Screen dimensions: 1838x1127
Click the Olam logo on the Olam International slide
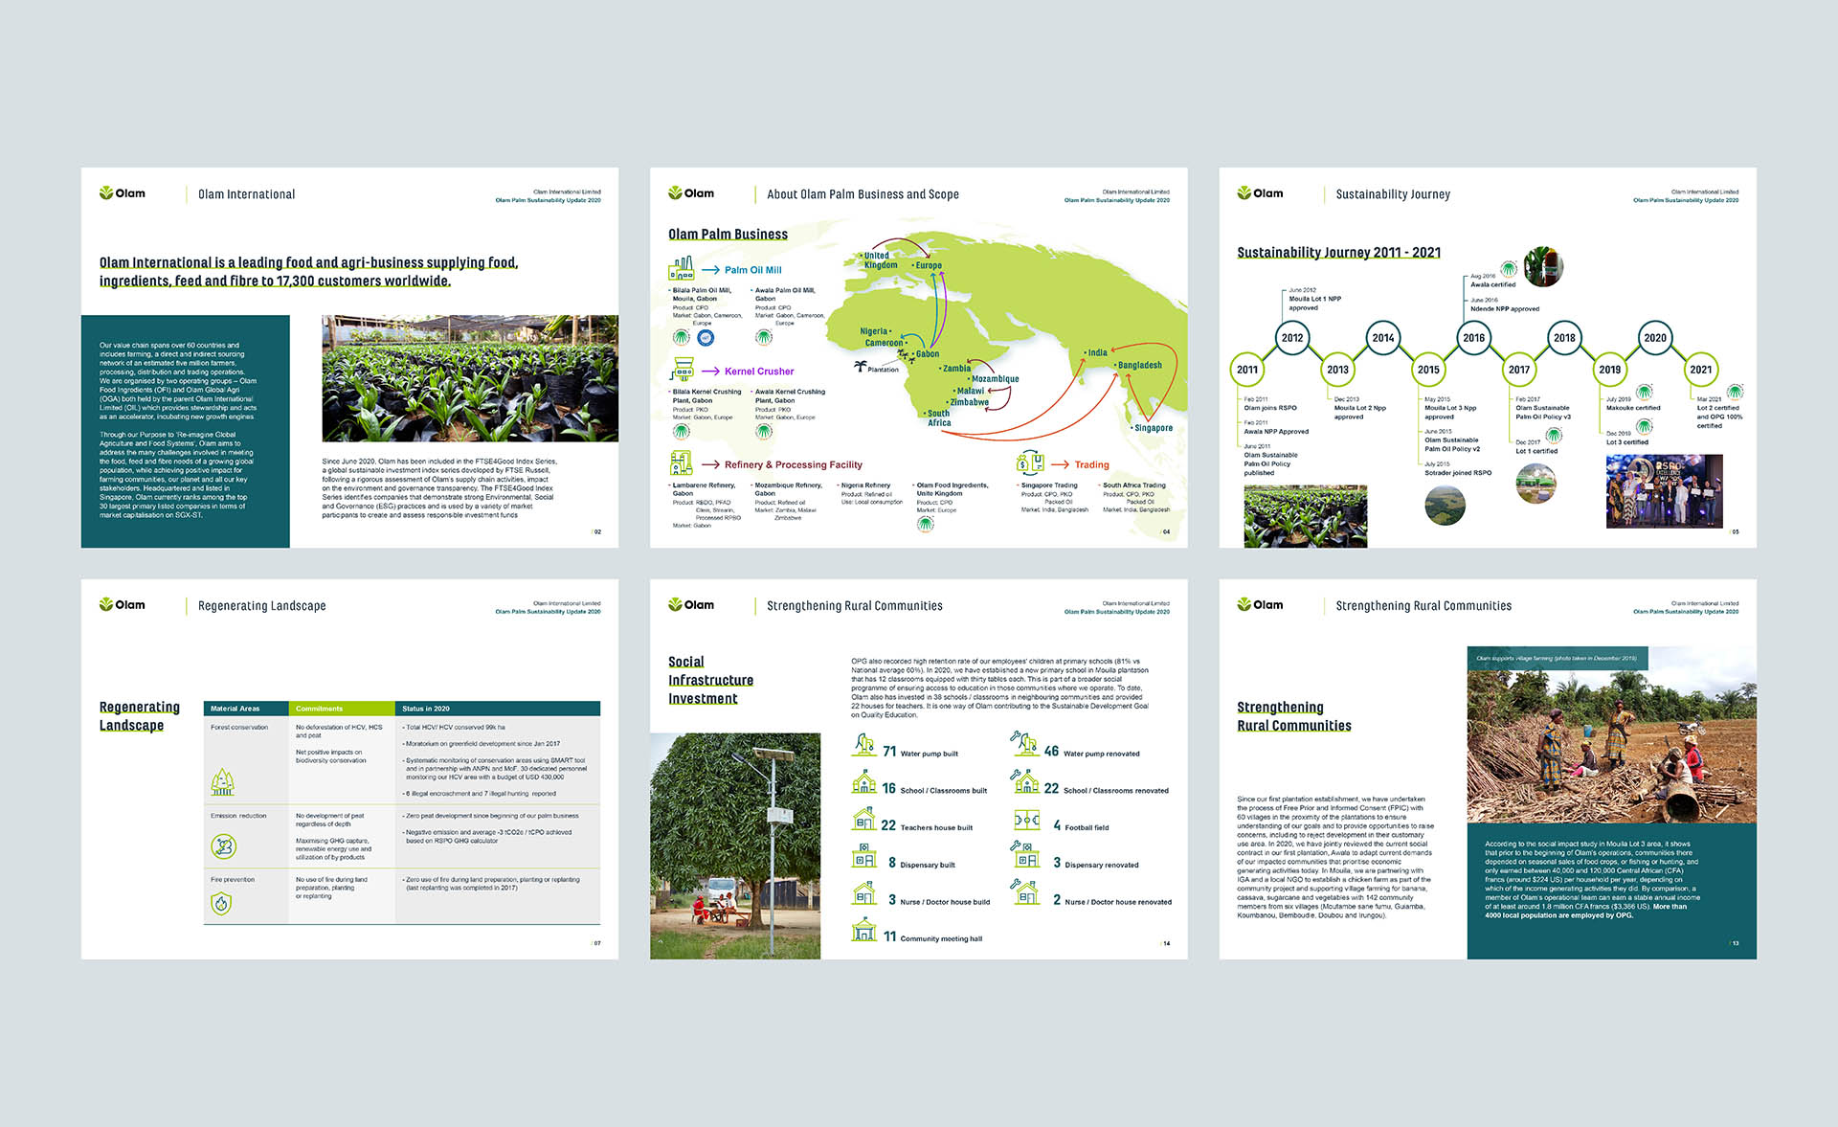[123, 193]
